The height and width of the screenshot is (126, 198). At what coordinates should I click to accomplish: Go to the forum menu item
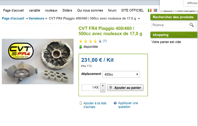click(x=112, y=10)
